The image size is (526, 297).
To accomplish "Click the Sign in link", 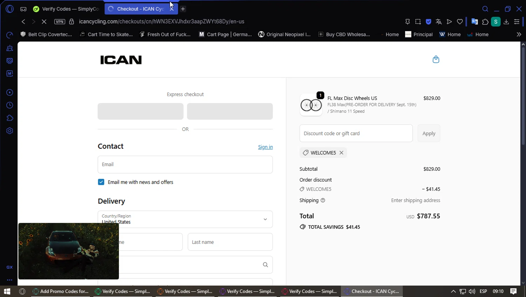I will pos(265,147).
